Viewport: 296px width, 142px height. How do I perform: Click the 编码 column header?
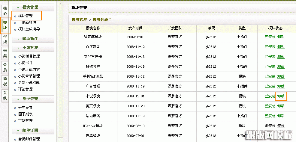(211, 28)
